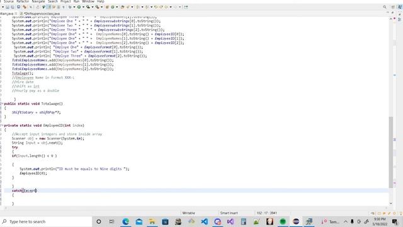Image resolution: width=403 pixels, height=227 pixels.
Task: Click inside the catch(Except line
Action: pos(25,190)
